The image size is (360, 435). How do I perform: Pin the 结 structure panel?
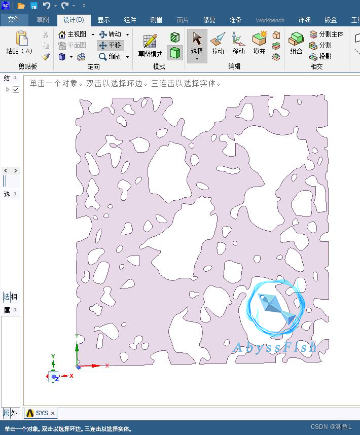click(x=15, y=78)
